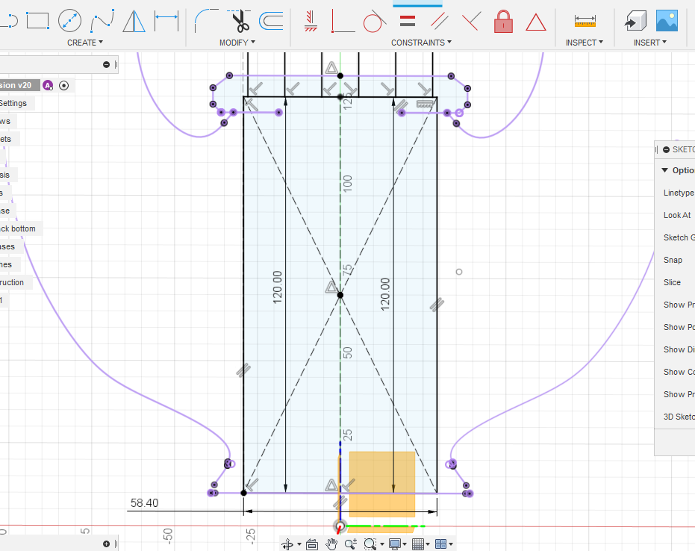Click the Insert Canvas image icon

pyautogui.click(x=667, y=21)
